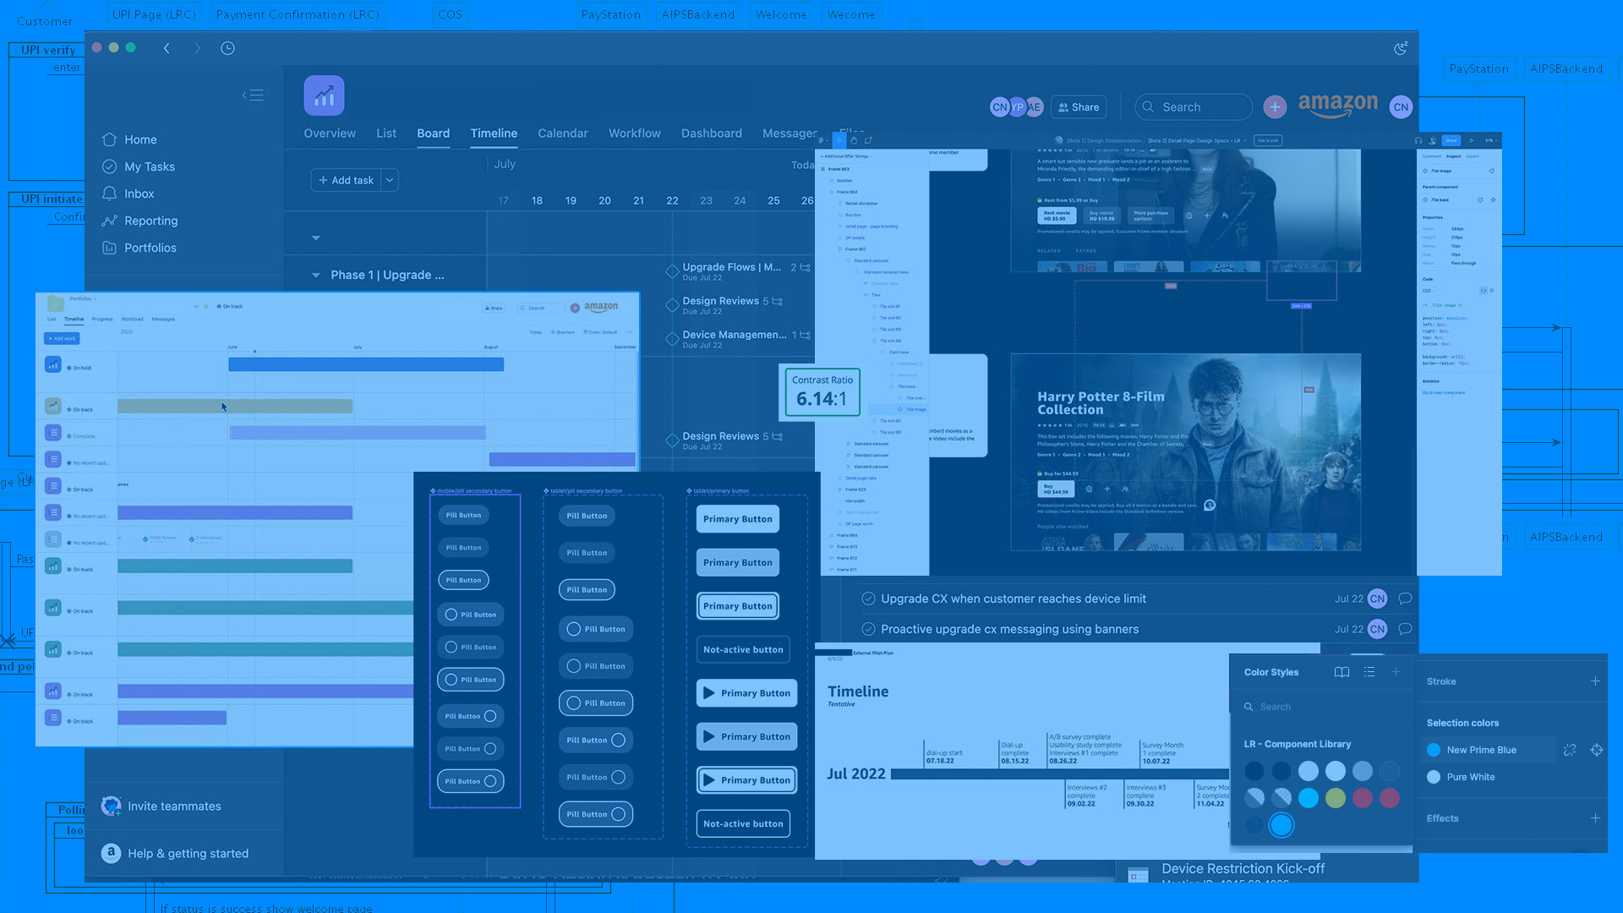
Task: Click the moon snooze icon in title bar
Action: 1401,48
